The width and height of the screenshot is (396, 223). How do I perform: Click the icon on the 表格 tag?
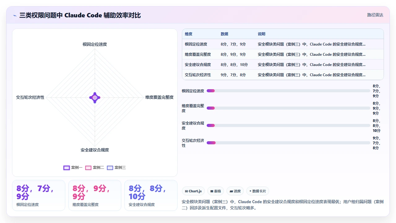(212, 191)
